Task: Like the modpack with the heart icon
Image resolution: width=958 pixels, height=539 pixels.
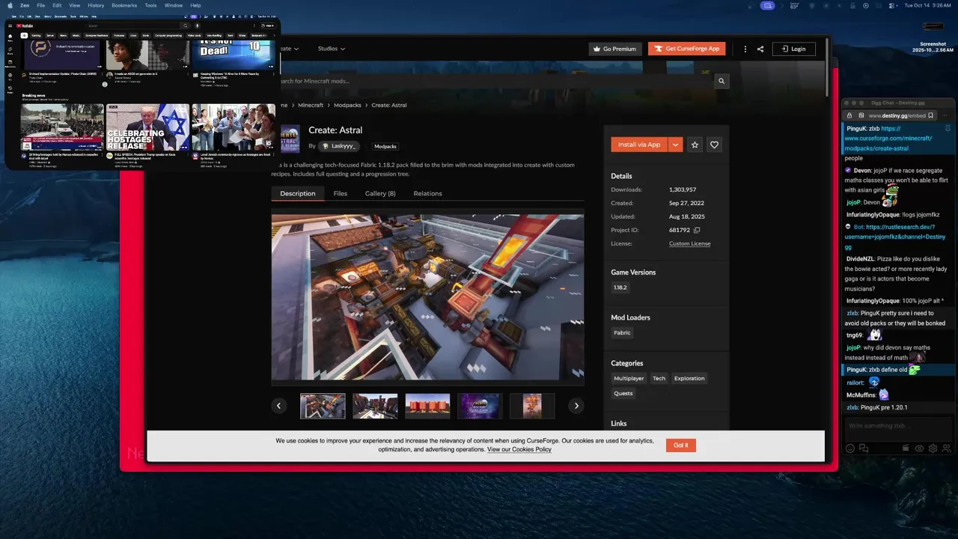Action: click(714, 144)
